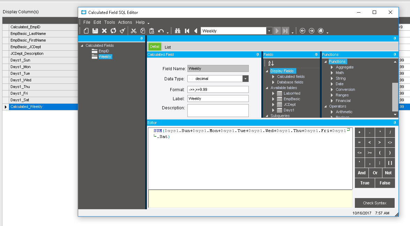This screenshot has width=410, height=226.
Task: Jump to the first record
Action: click(x=187, y=31)
